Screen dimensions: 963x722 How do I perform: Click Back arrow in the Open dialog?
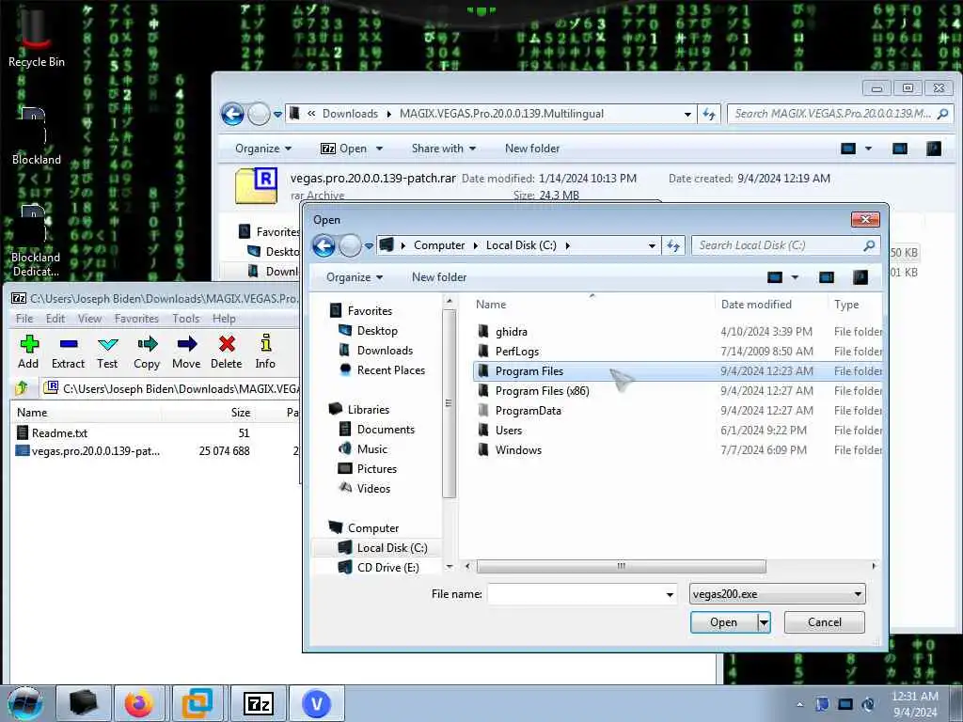click(x=324, y=245)
